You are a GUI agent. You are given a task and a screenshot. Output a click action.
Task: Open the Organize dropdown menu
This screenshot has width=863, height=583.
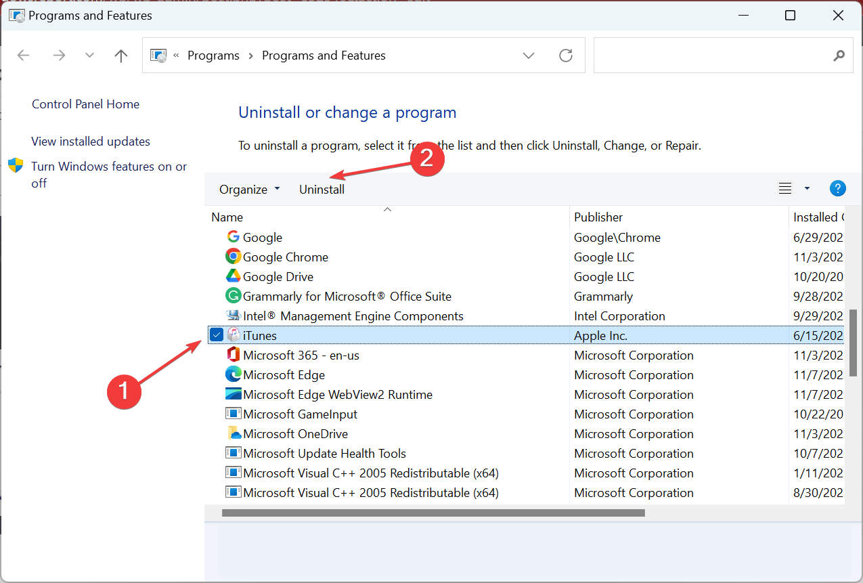(x=249, y=190)
